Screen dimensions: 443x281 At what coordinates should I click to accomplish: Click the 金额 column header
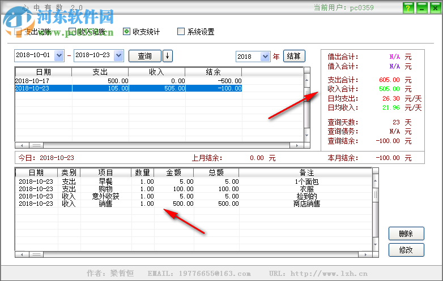coord(174,172)
